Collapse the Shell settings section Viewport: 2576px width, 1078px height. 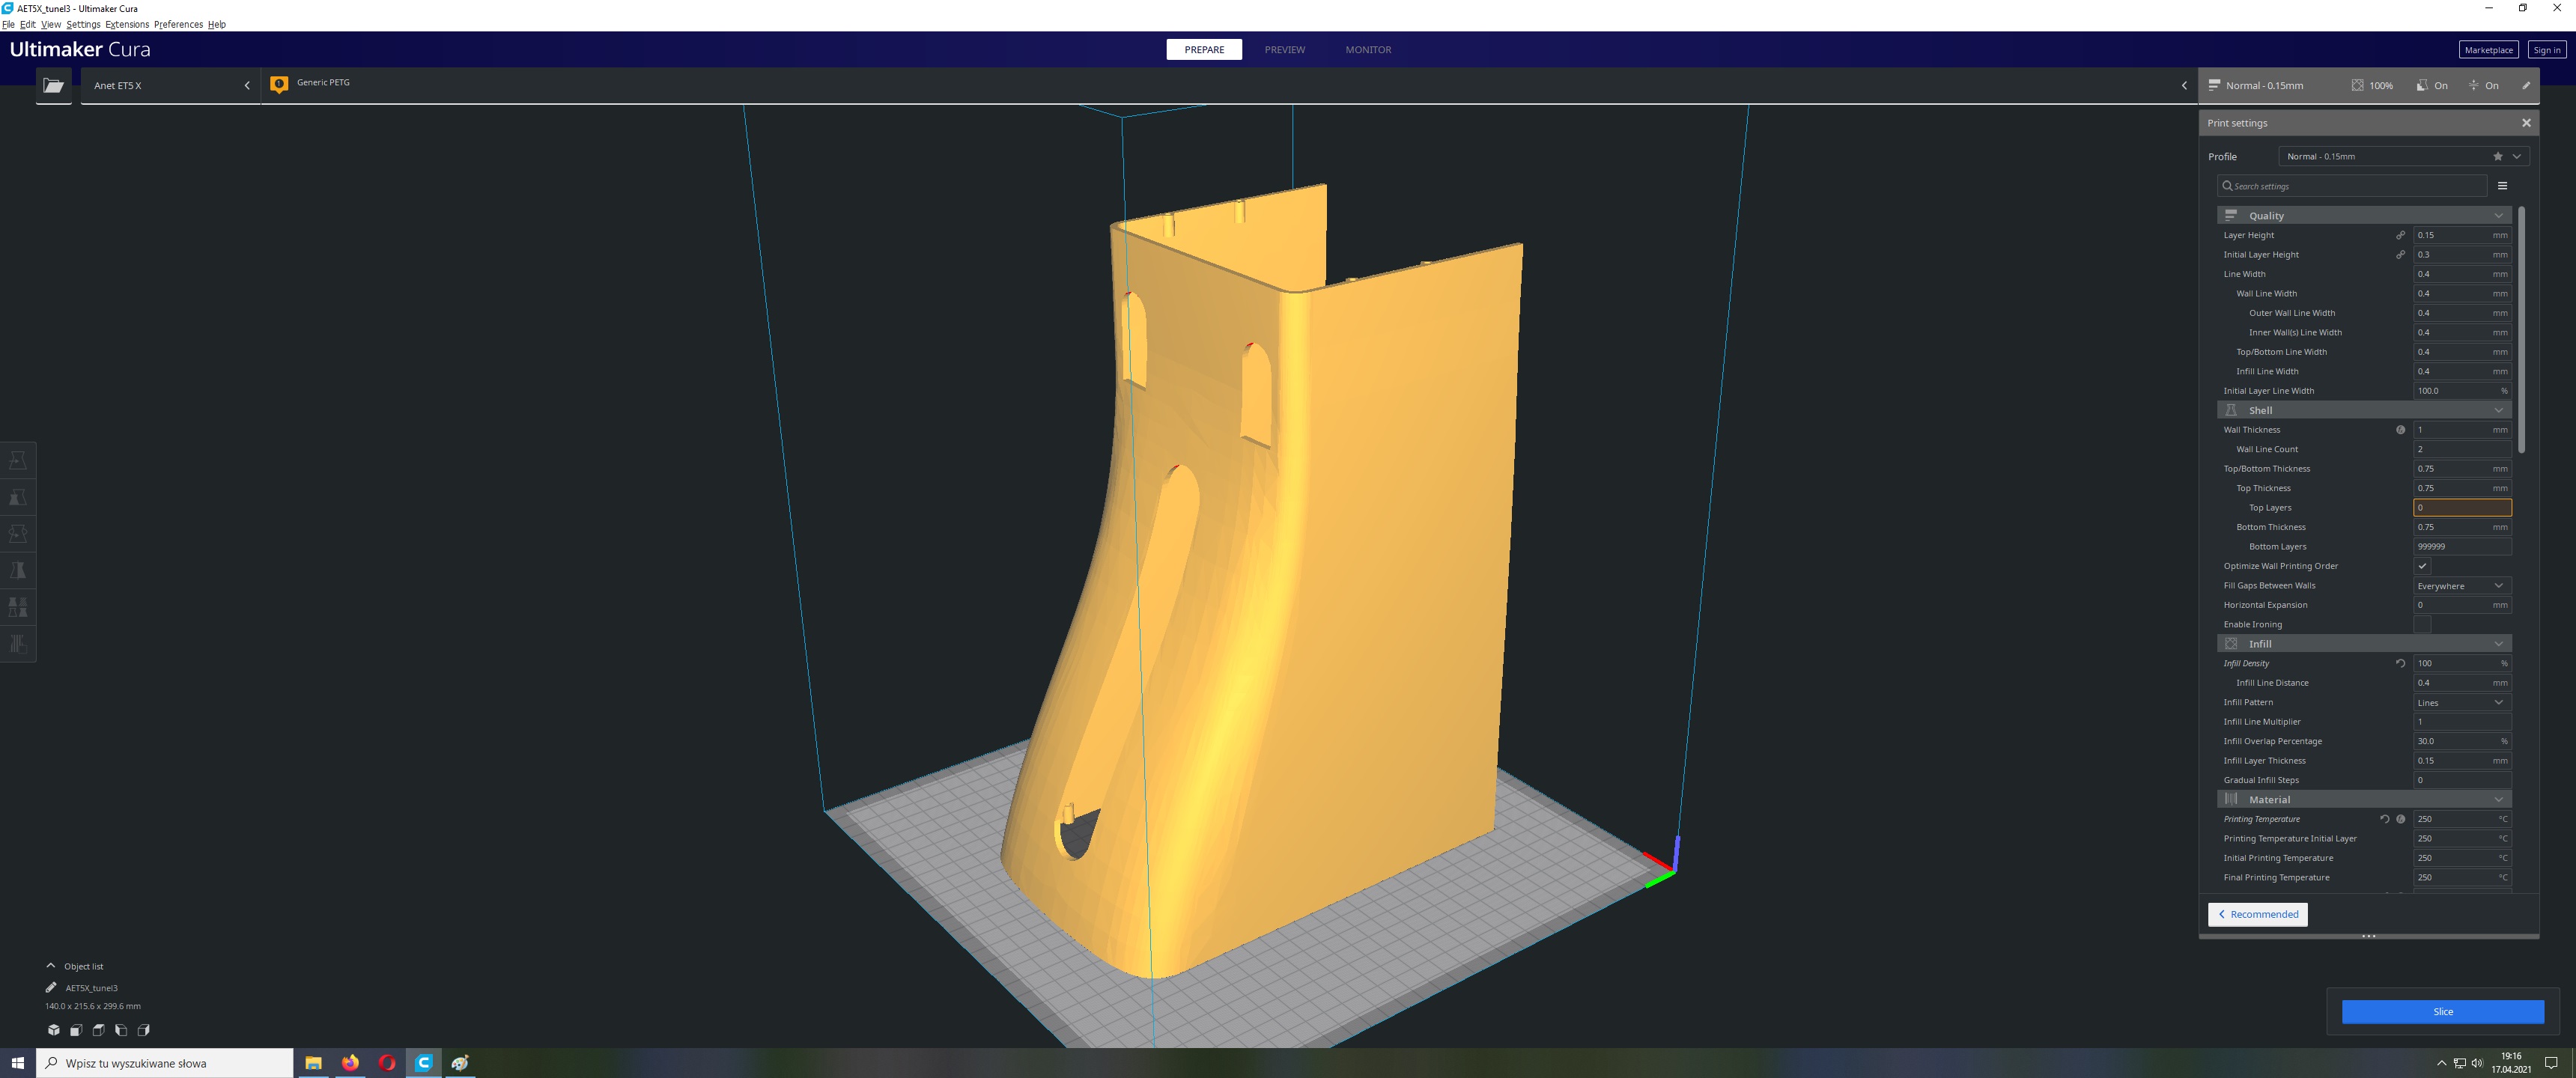coord(2363,410)
